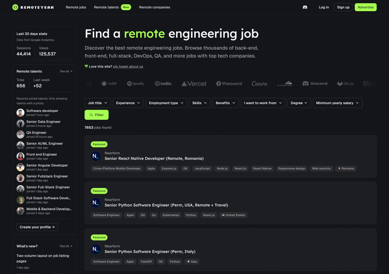This screenshot has width=389, height=274.
Task: Click the pls tweet about us link
Action: click(128, 66)
